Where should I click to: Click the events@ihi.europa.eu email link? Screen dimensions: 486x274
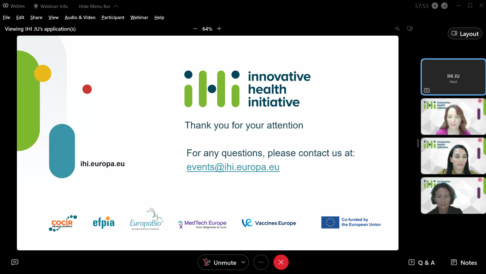(233, 167)
